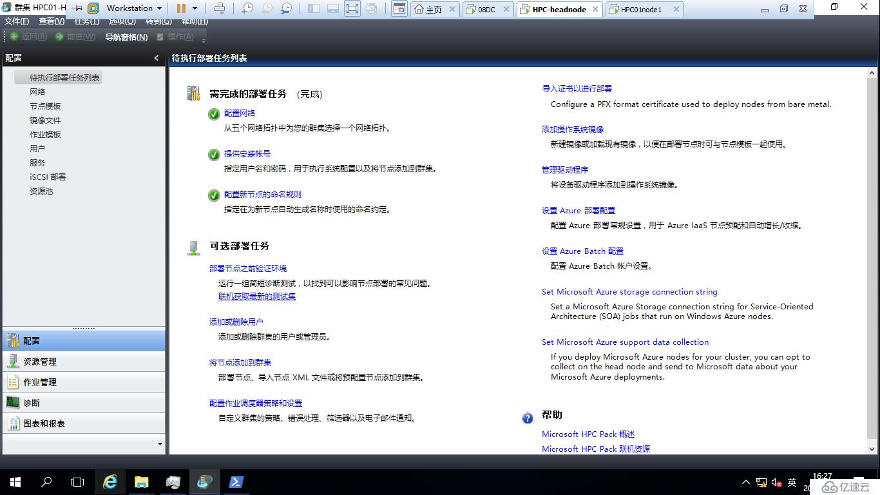
Task: Take a snapshot of this virtual machine
Action: [x=247, y=8]
